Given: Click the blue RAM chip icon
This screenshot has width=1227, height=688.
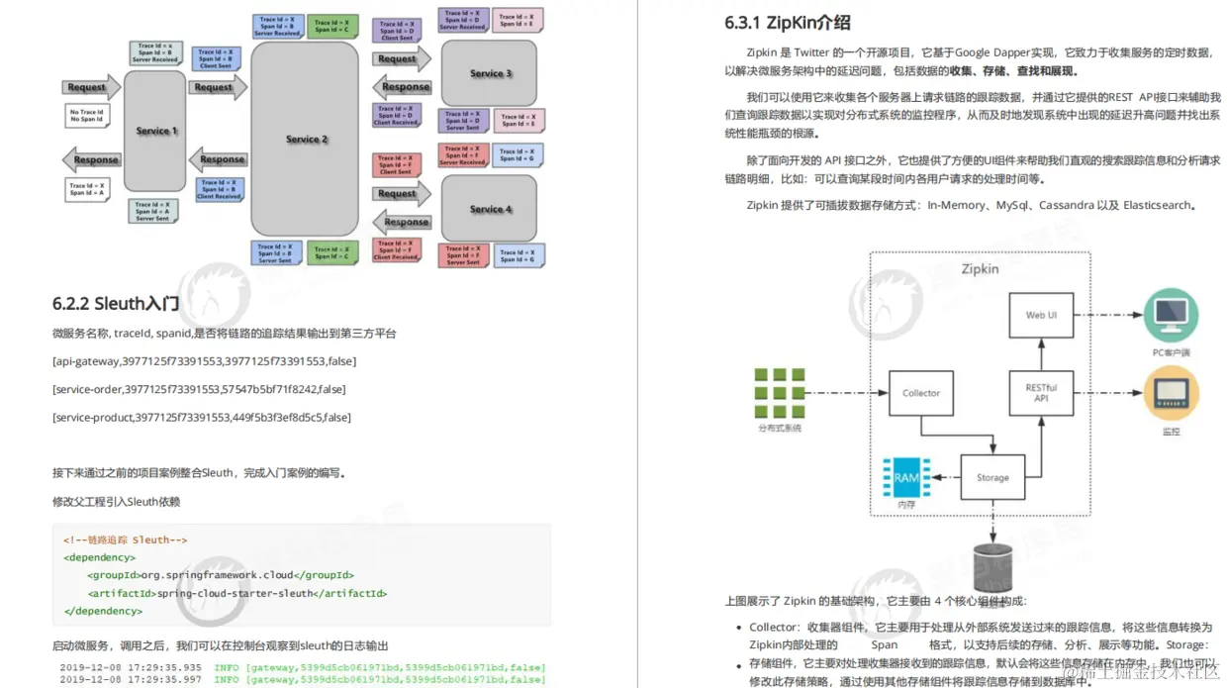Looking at the screenshot, I should click(906, 478).
